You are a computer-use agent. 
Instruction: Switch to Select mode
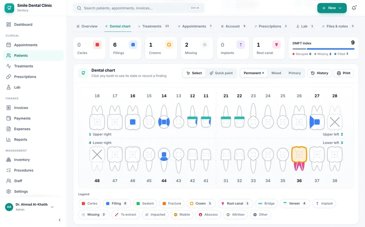click(x=194, y=73)
